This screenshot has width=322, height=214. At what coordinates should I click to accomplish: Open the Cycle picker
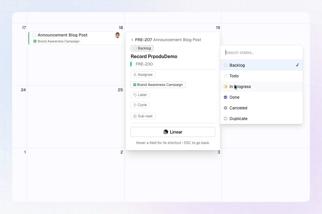pos(140,105)
